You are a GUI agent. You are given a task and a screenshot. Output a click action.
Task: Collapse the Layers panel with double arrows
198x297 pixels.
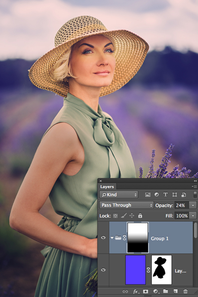click(x=195, y=181)
